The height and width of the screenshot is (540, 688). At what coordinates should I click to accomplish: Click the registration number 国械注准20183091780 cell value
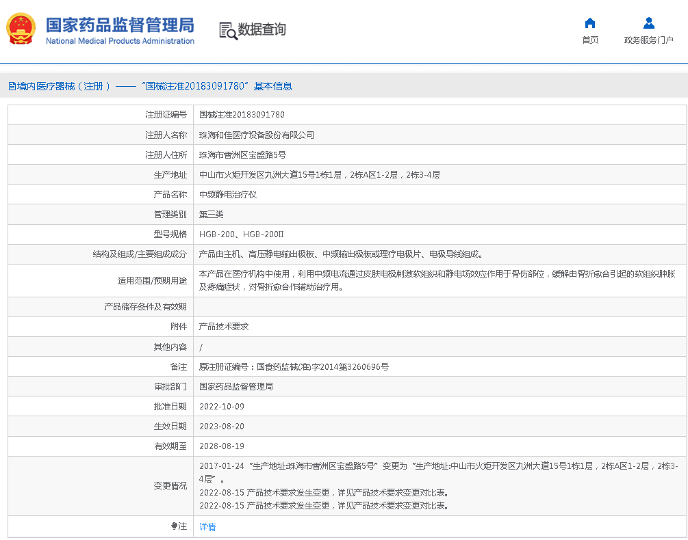tap(242, 115)
